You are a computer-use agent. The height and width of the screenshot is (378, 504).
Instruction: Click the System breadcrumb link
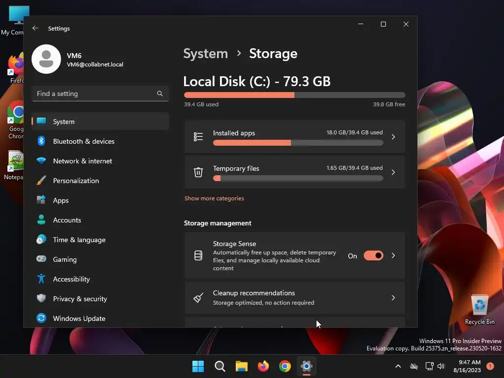(x=205, y=54)
